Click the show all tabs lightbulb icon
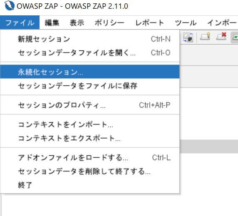 pos(205,37)
